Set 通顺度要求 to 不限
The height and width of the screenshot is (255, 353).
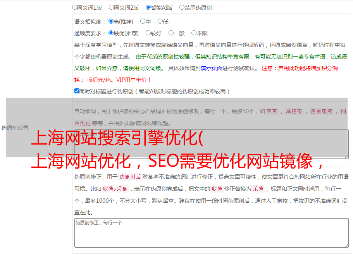194,33
